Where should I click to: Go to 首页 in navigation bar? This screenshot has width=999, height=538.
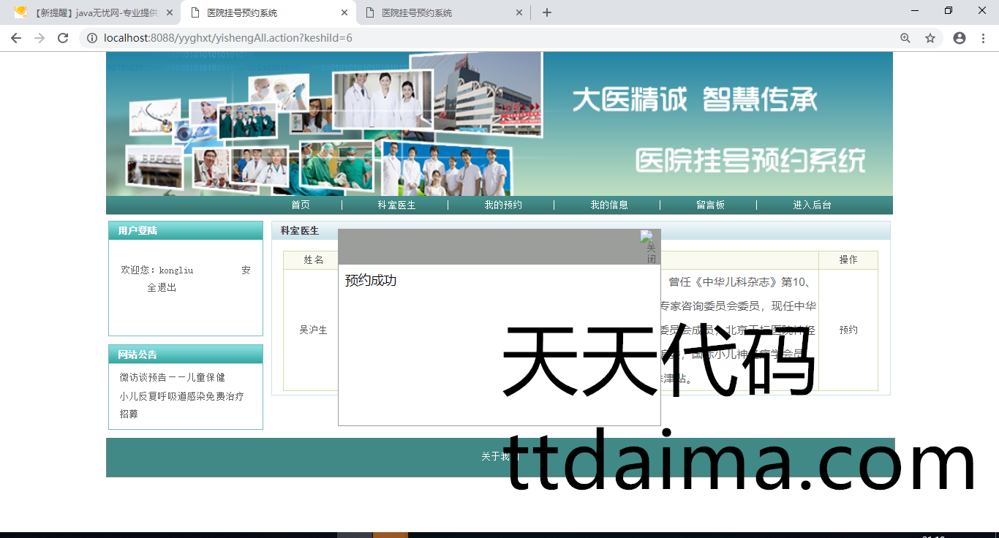click(301, 205)
